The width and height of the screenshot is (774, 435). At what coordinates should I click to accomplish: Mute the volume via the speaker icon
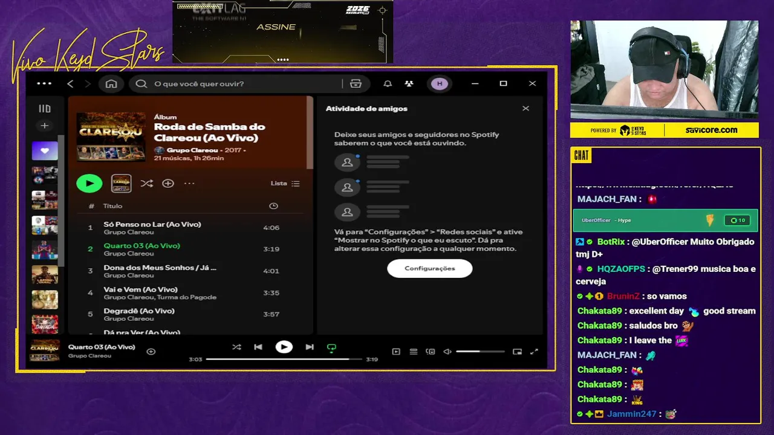pyautogui.click(x=447, y=352)
